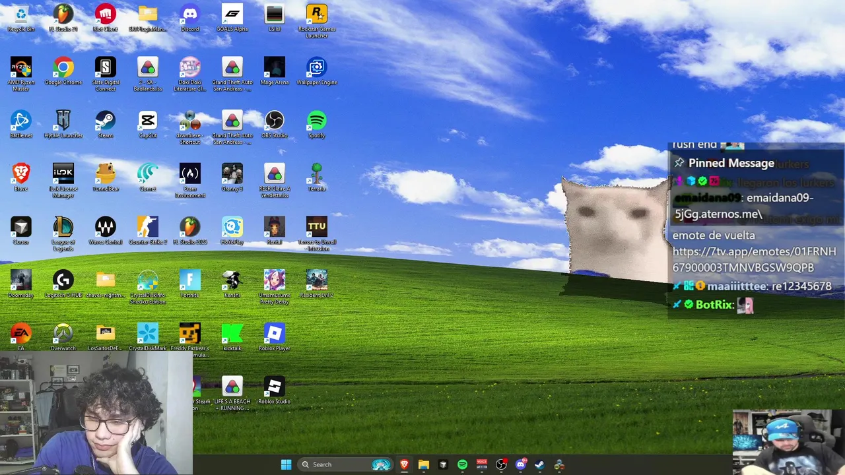
Task: Open Steam from the desktop shortcut
Action: pos(106,124)
